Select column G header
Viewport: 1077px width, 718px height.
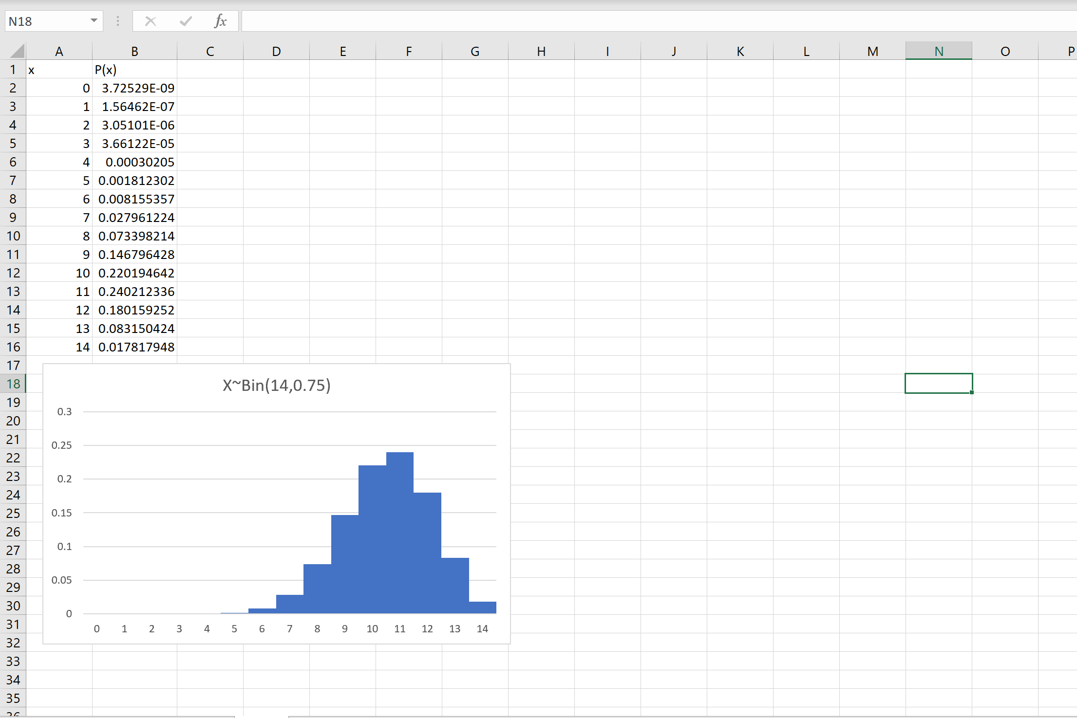click(474, 52)
